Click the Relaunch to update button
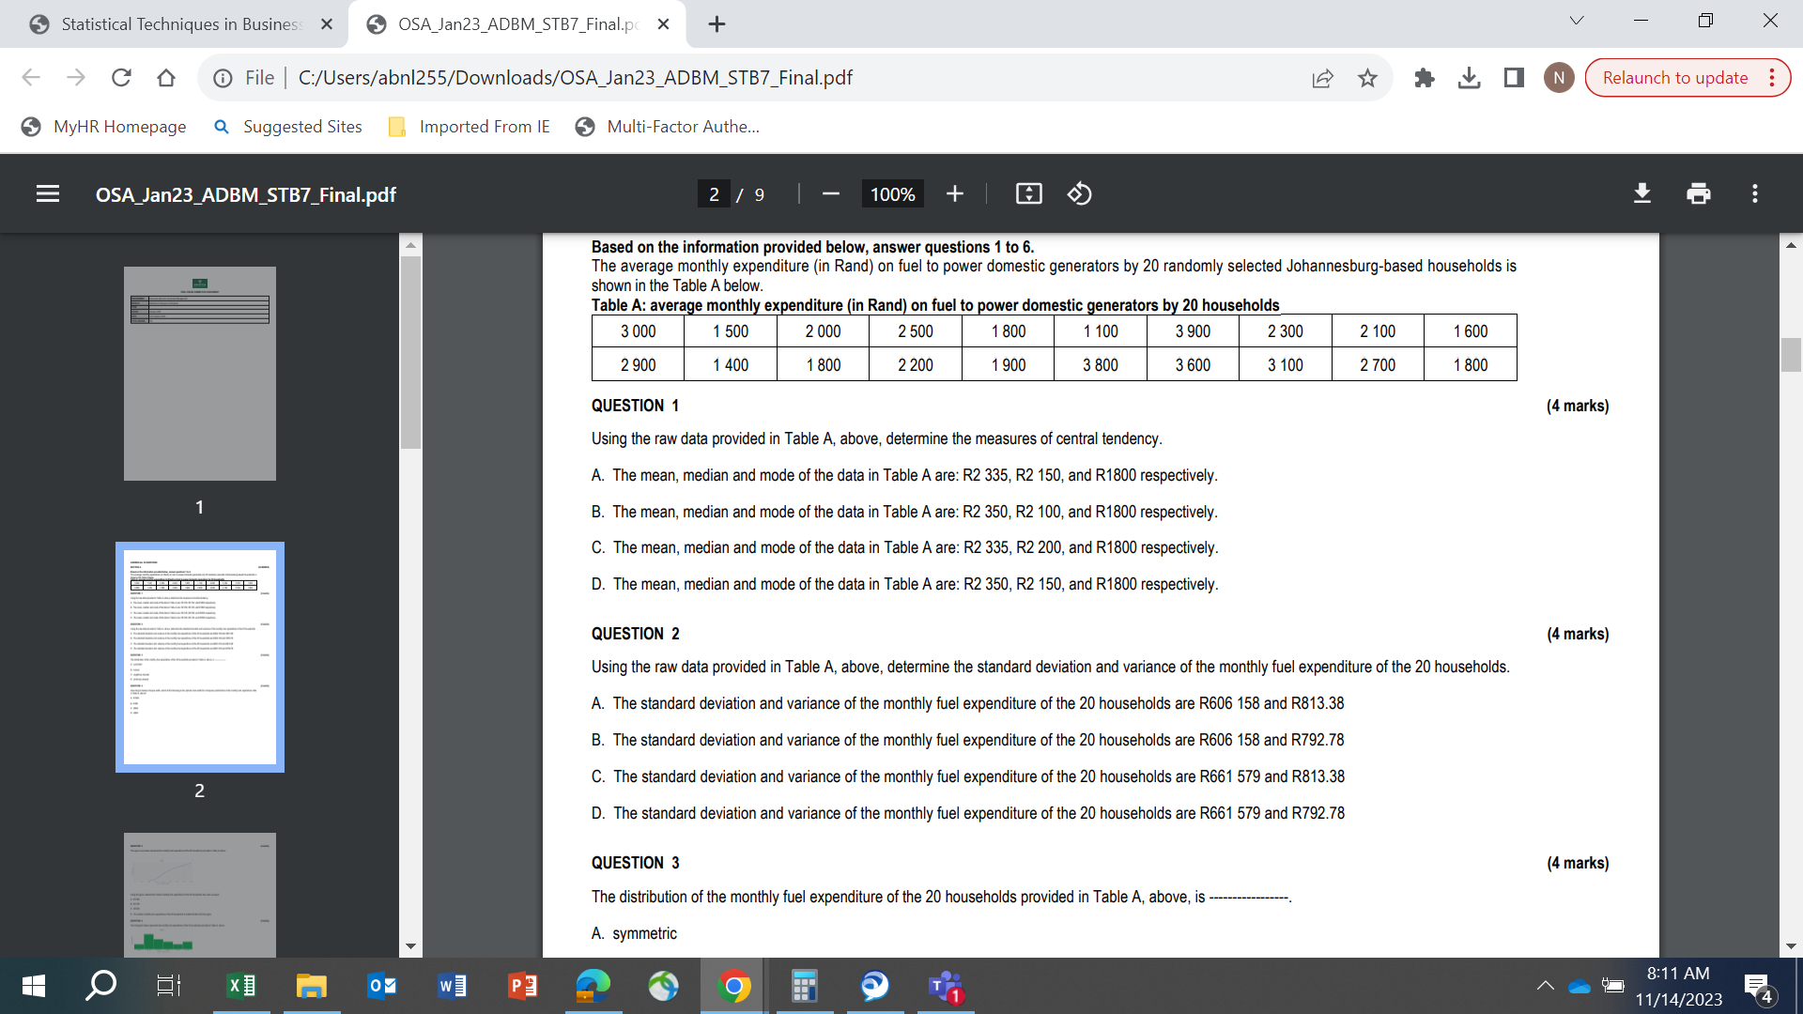This screenshot has width=1803, height=1014. pos(1674,78)
